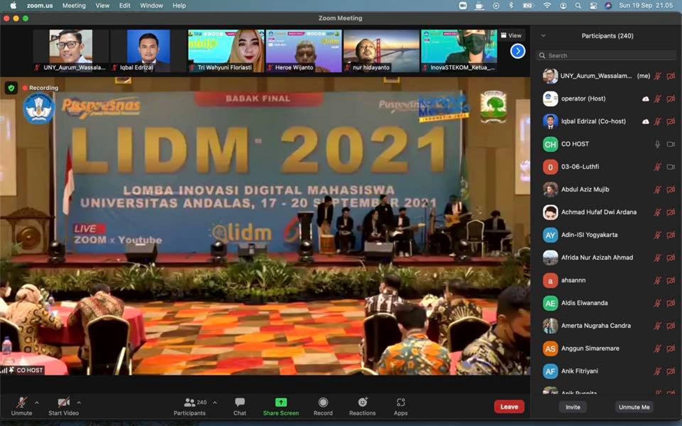This screenshot has height=426, width=682.
Task: Click AY avatar of Adin-ISI Yogyakarta
Action: [x=550, y=235]
